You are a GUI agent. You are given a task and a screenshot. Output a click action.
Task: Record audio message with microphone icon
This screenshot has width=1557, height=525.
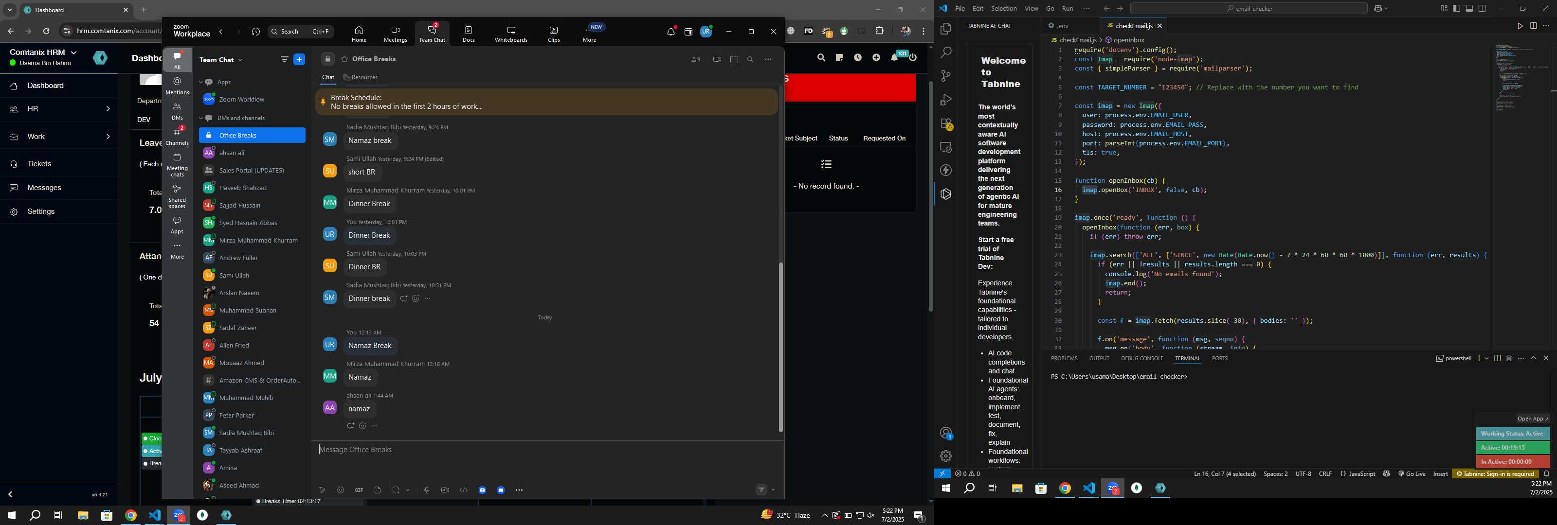point(427,490)
